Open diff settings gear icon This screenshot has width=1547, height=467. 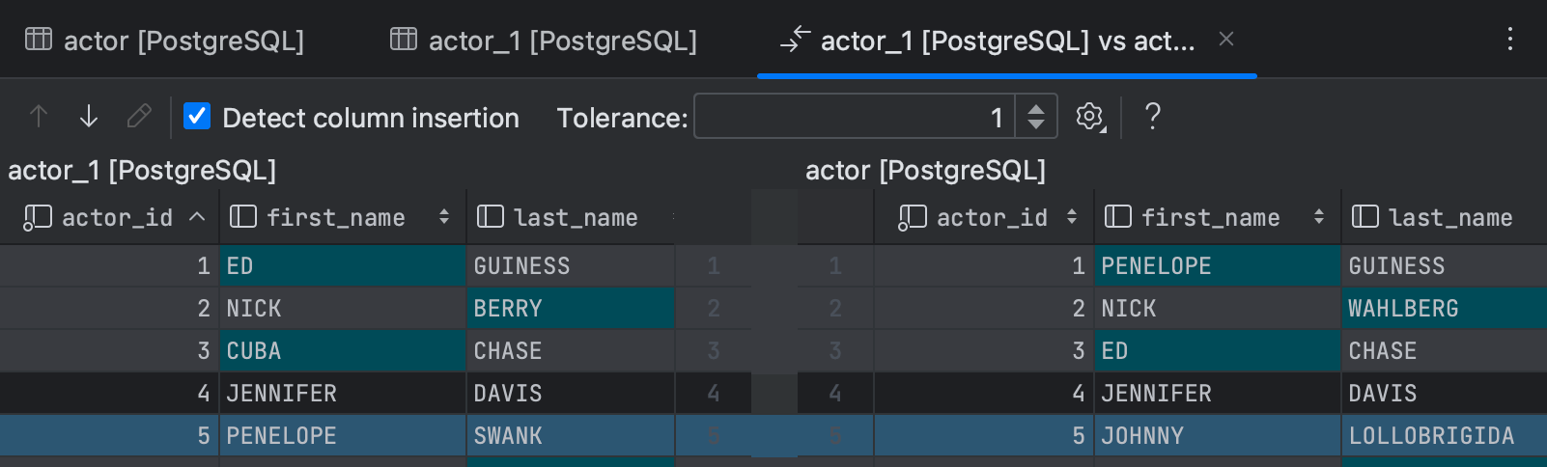(x=1090, y=117)
